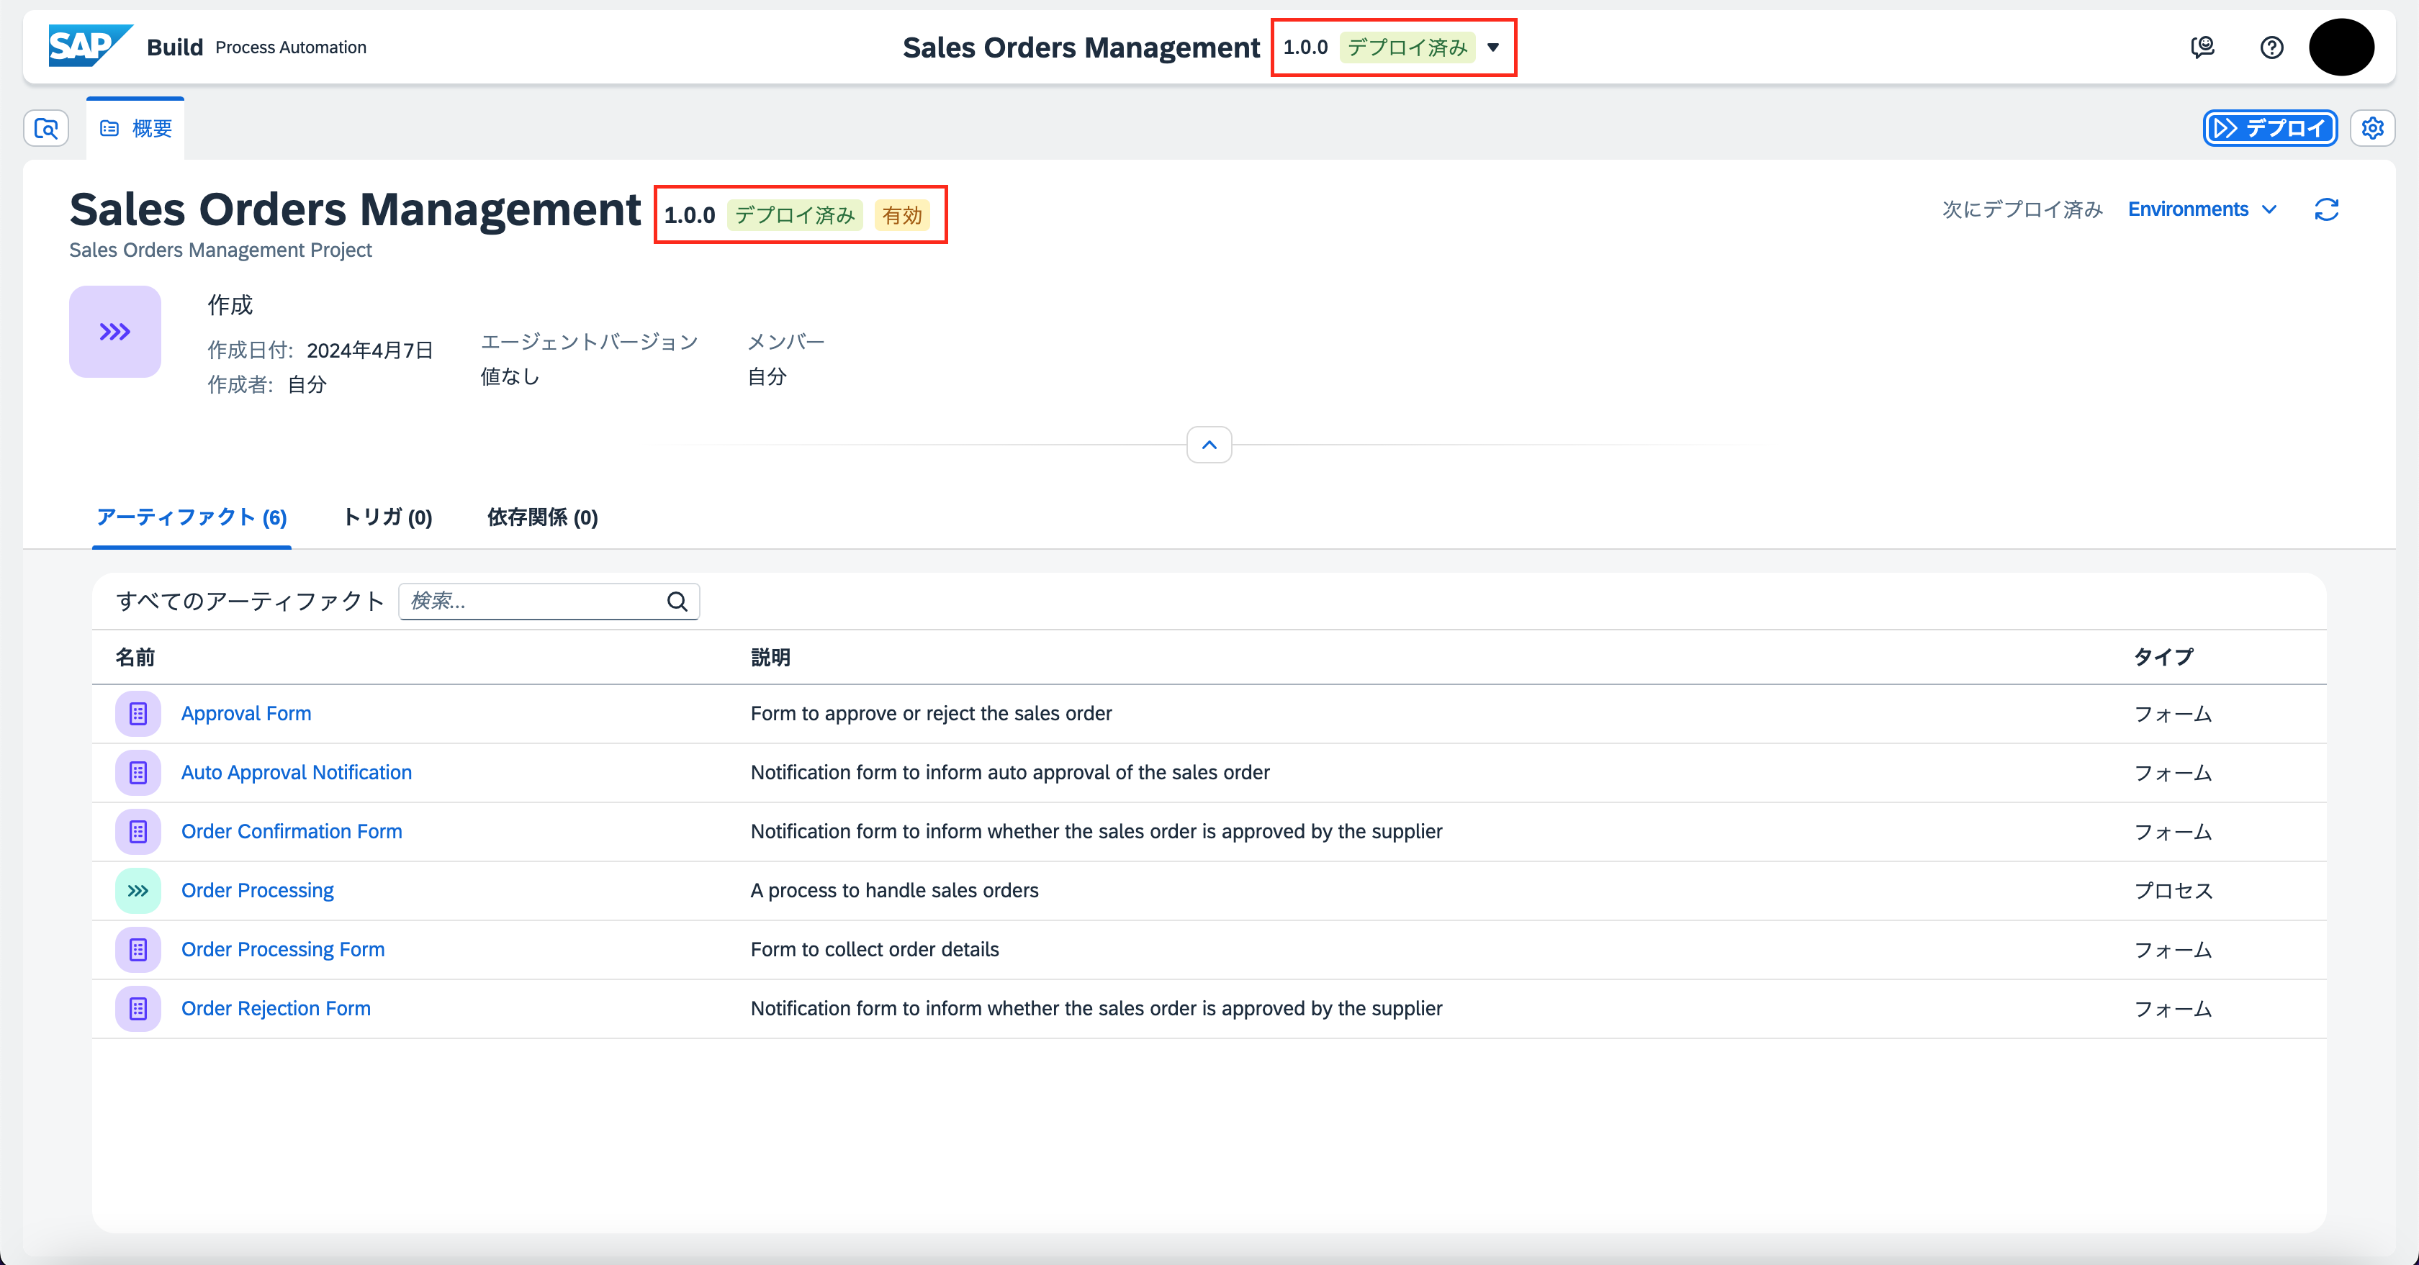This screenshot has width=2419, height=1265.
Task: Refresh deployment status with the refresh icon
Action: tap(2325, 209)
